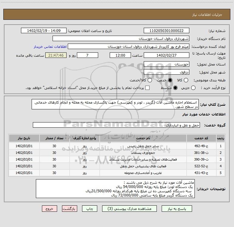Click the general need description text box
Screen dimensions: 234x227
click(x=115, y=104)
